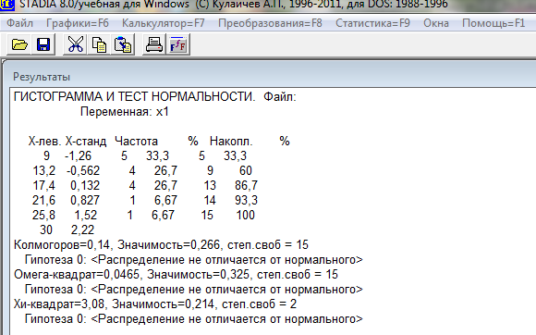
Task: Click the Print icon
Action: [x=154, y=44]
